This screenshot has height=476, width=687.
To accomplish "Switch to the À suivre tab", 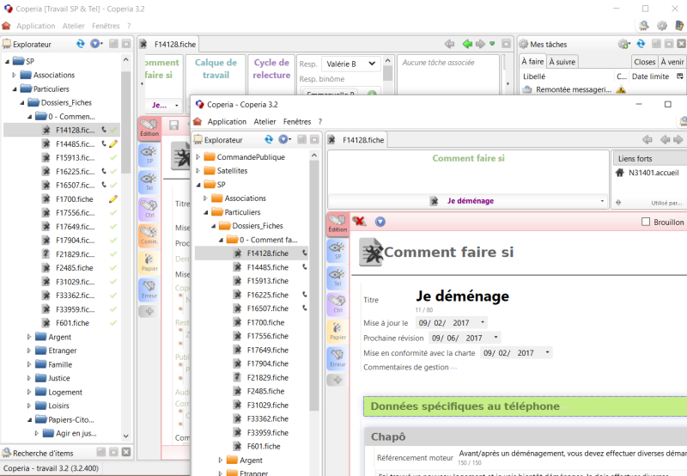I will tap(562, 62).
